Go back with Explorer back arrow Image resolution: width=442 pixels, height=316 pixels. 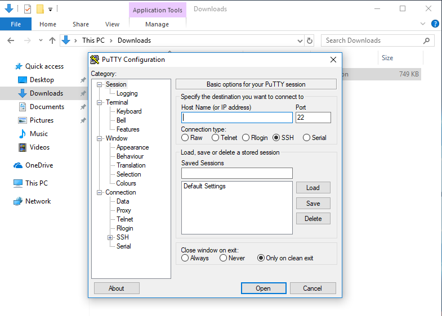pos(11,40)
